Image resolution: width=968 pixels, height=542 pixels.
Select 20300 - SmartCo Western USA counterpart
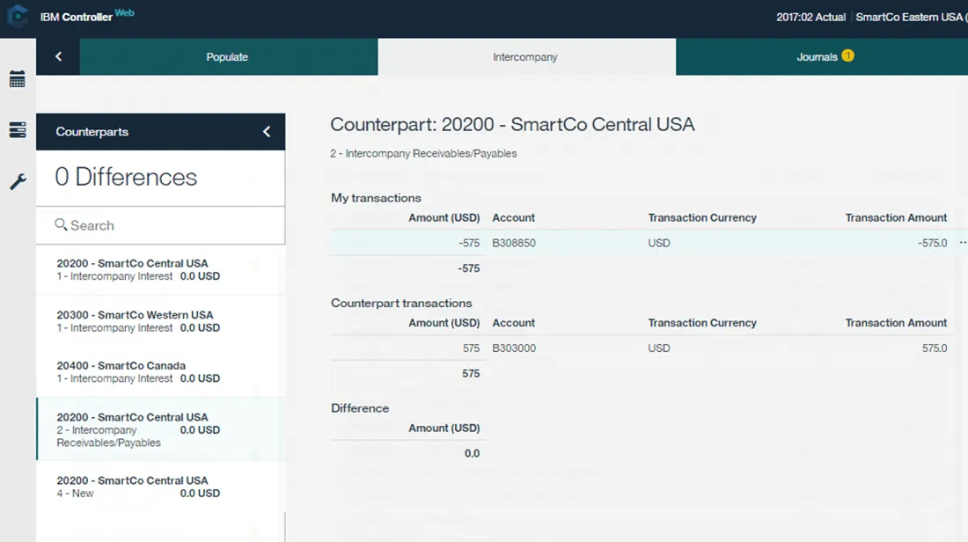tap(160, 321)
